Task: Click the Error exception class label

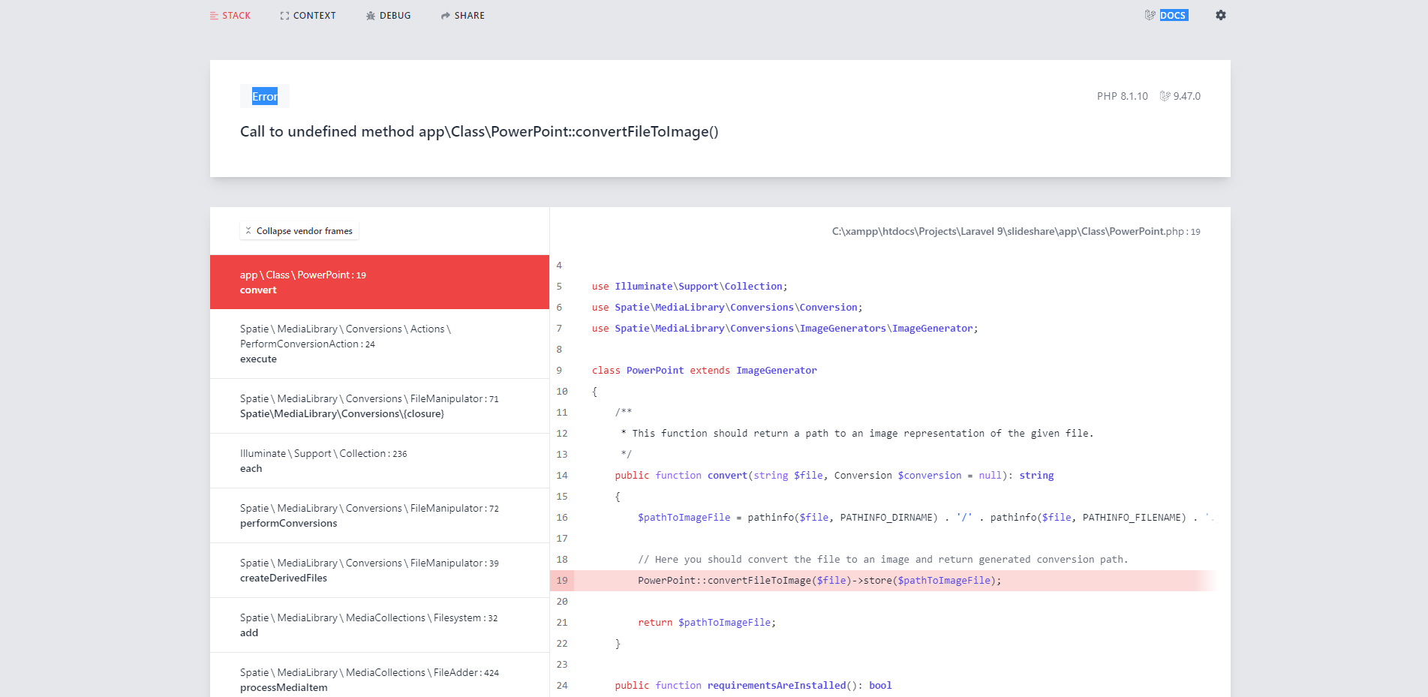Action: 265,96
